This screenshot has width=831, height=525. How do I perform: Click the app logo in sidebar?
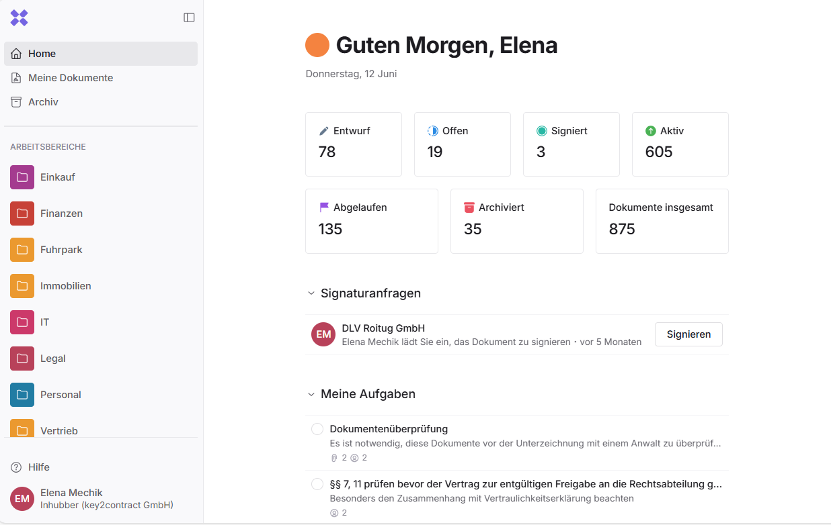point(19,18)
